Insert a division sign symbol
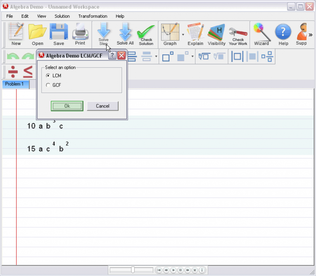The width and height of the screenshot is (316, 276). [13, 72]
